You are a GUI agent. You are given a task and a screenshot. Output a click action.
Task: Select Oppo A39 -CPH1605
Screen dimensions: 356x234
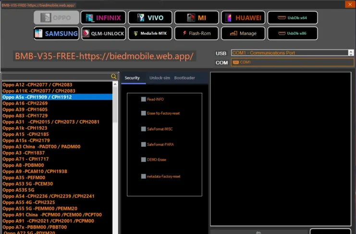57,109
